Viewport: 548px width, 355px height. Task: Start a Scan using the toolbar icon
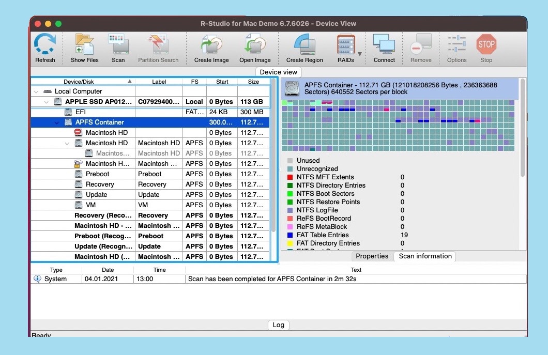tap(118, 45)
